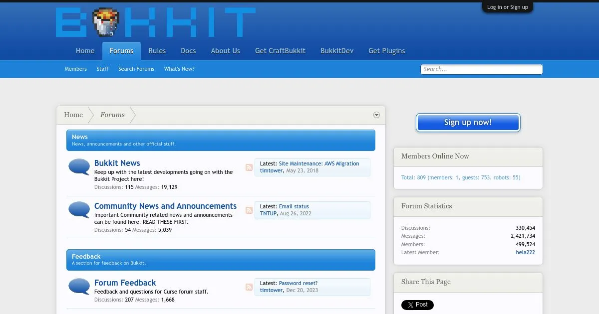Click the Forum Feedback speech bubble icon
This screenshot has width=599, height=314.
[x=79, y=287]
